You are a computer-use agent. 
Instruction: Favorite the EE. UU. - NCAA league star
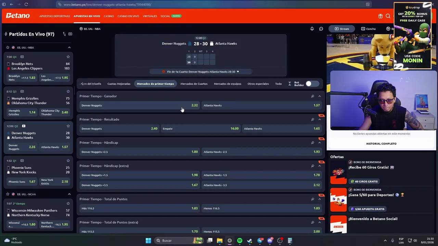pyautogui.click(x=8, y=194)
